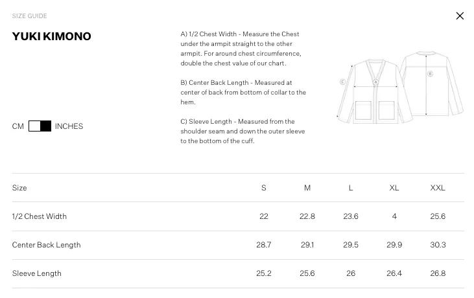Click the XL chest width value 4
Screen dimensions: 474x298
point(394,216)
